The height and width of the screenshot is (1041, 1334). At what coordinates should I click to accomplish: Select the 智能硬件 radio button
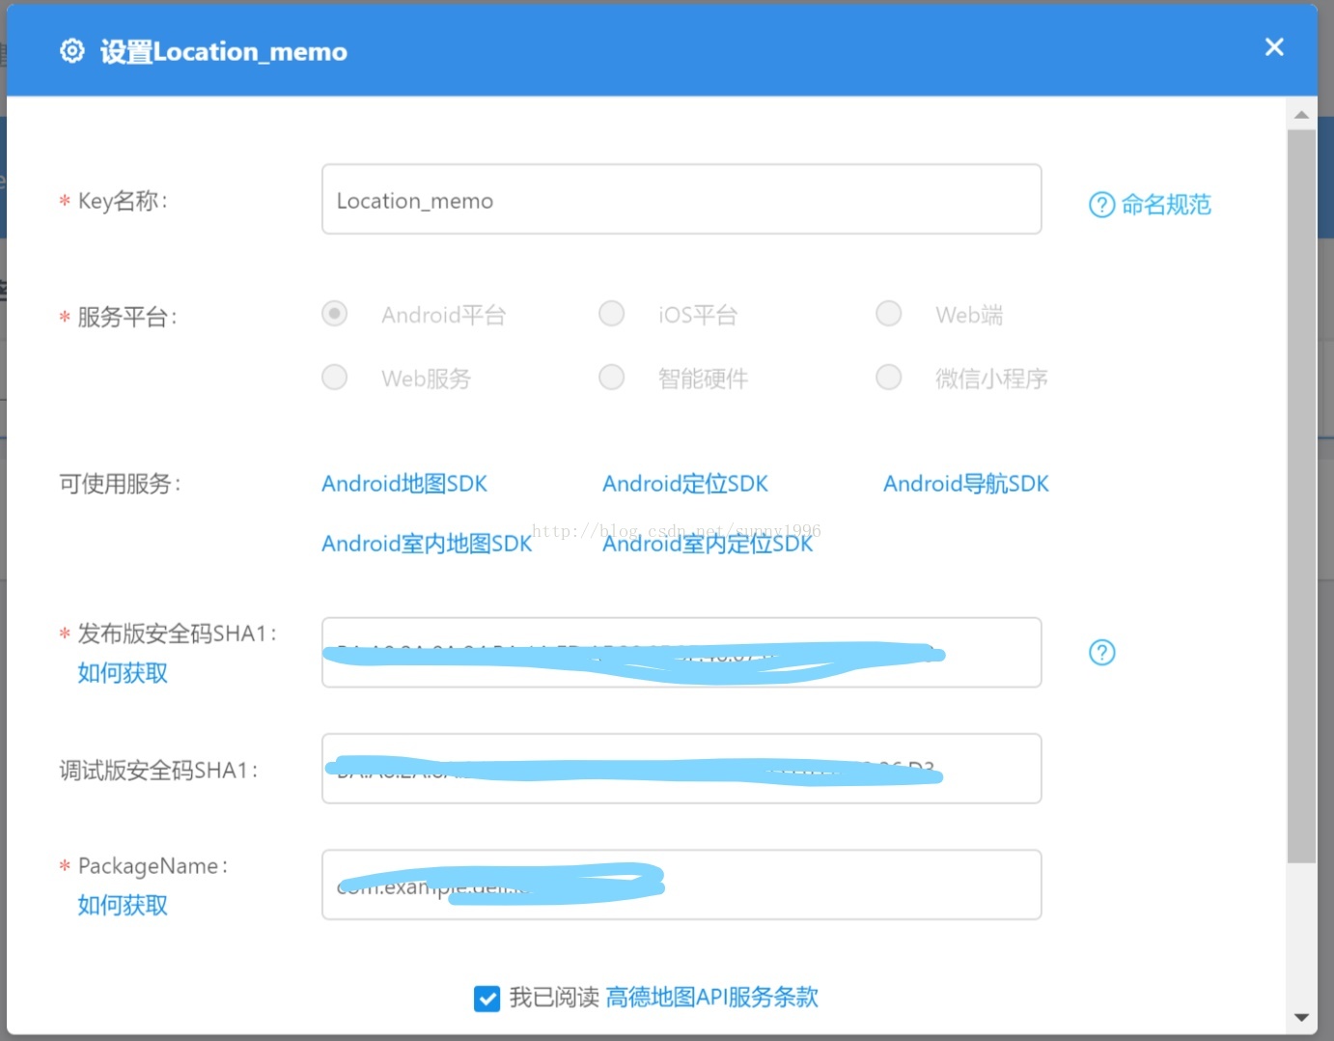[x=612, y=377]
